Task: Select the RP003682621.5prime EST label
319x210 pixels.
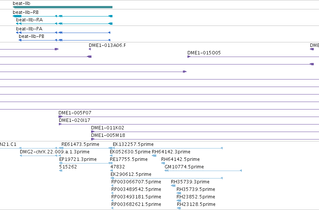Action: coord(136,204)
